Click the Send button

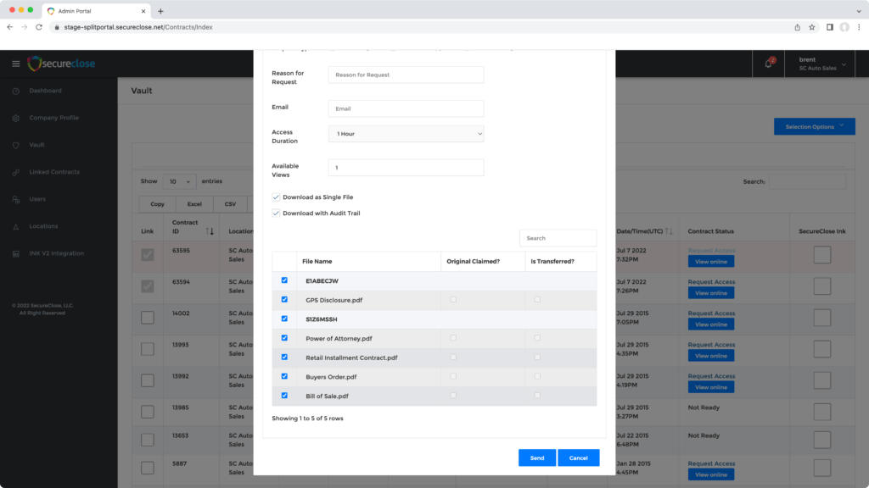(537, 457)
